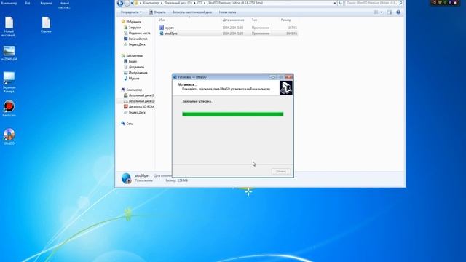Sort files by the Тип column

point(254,20)
